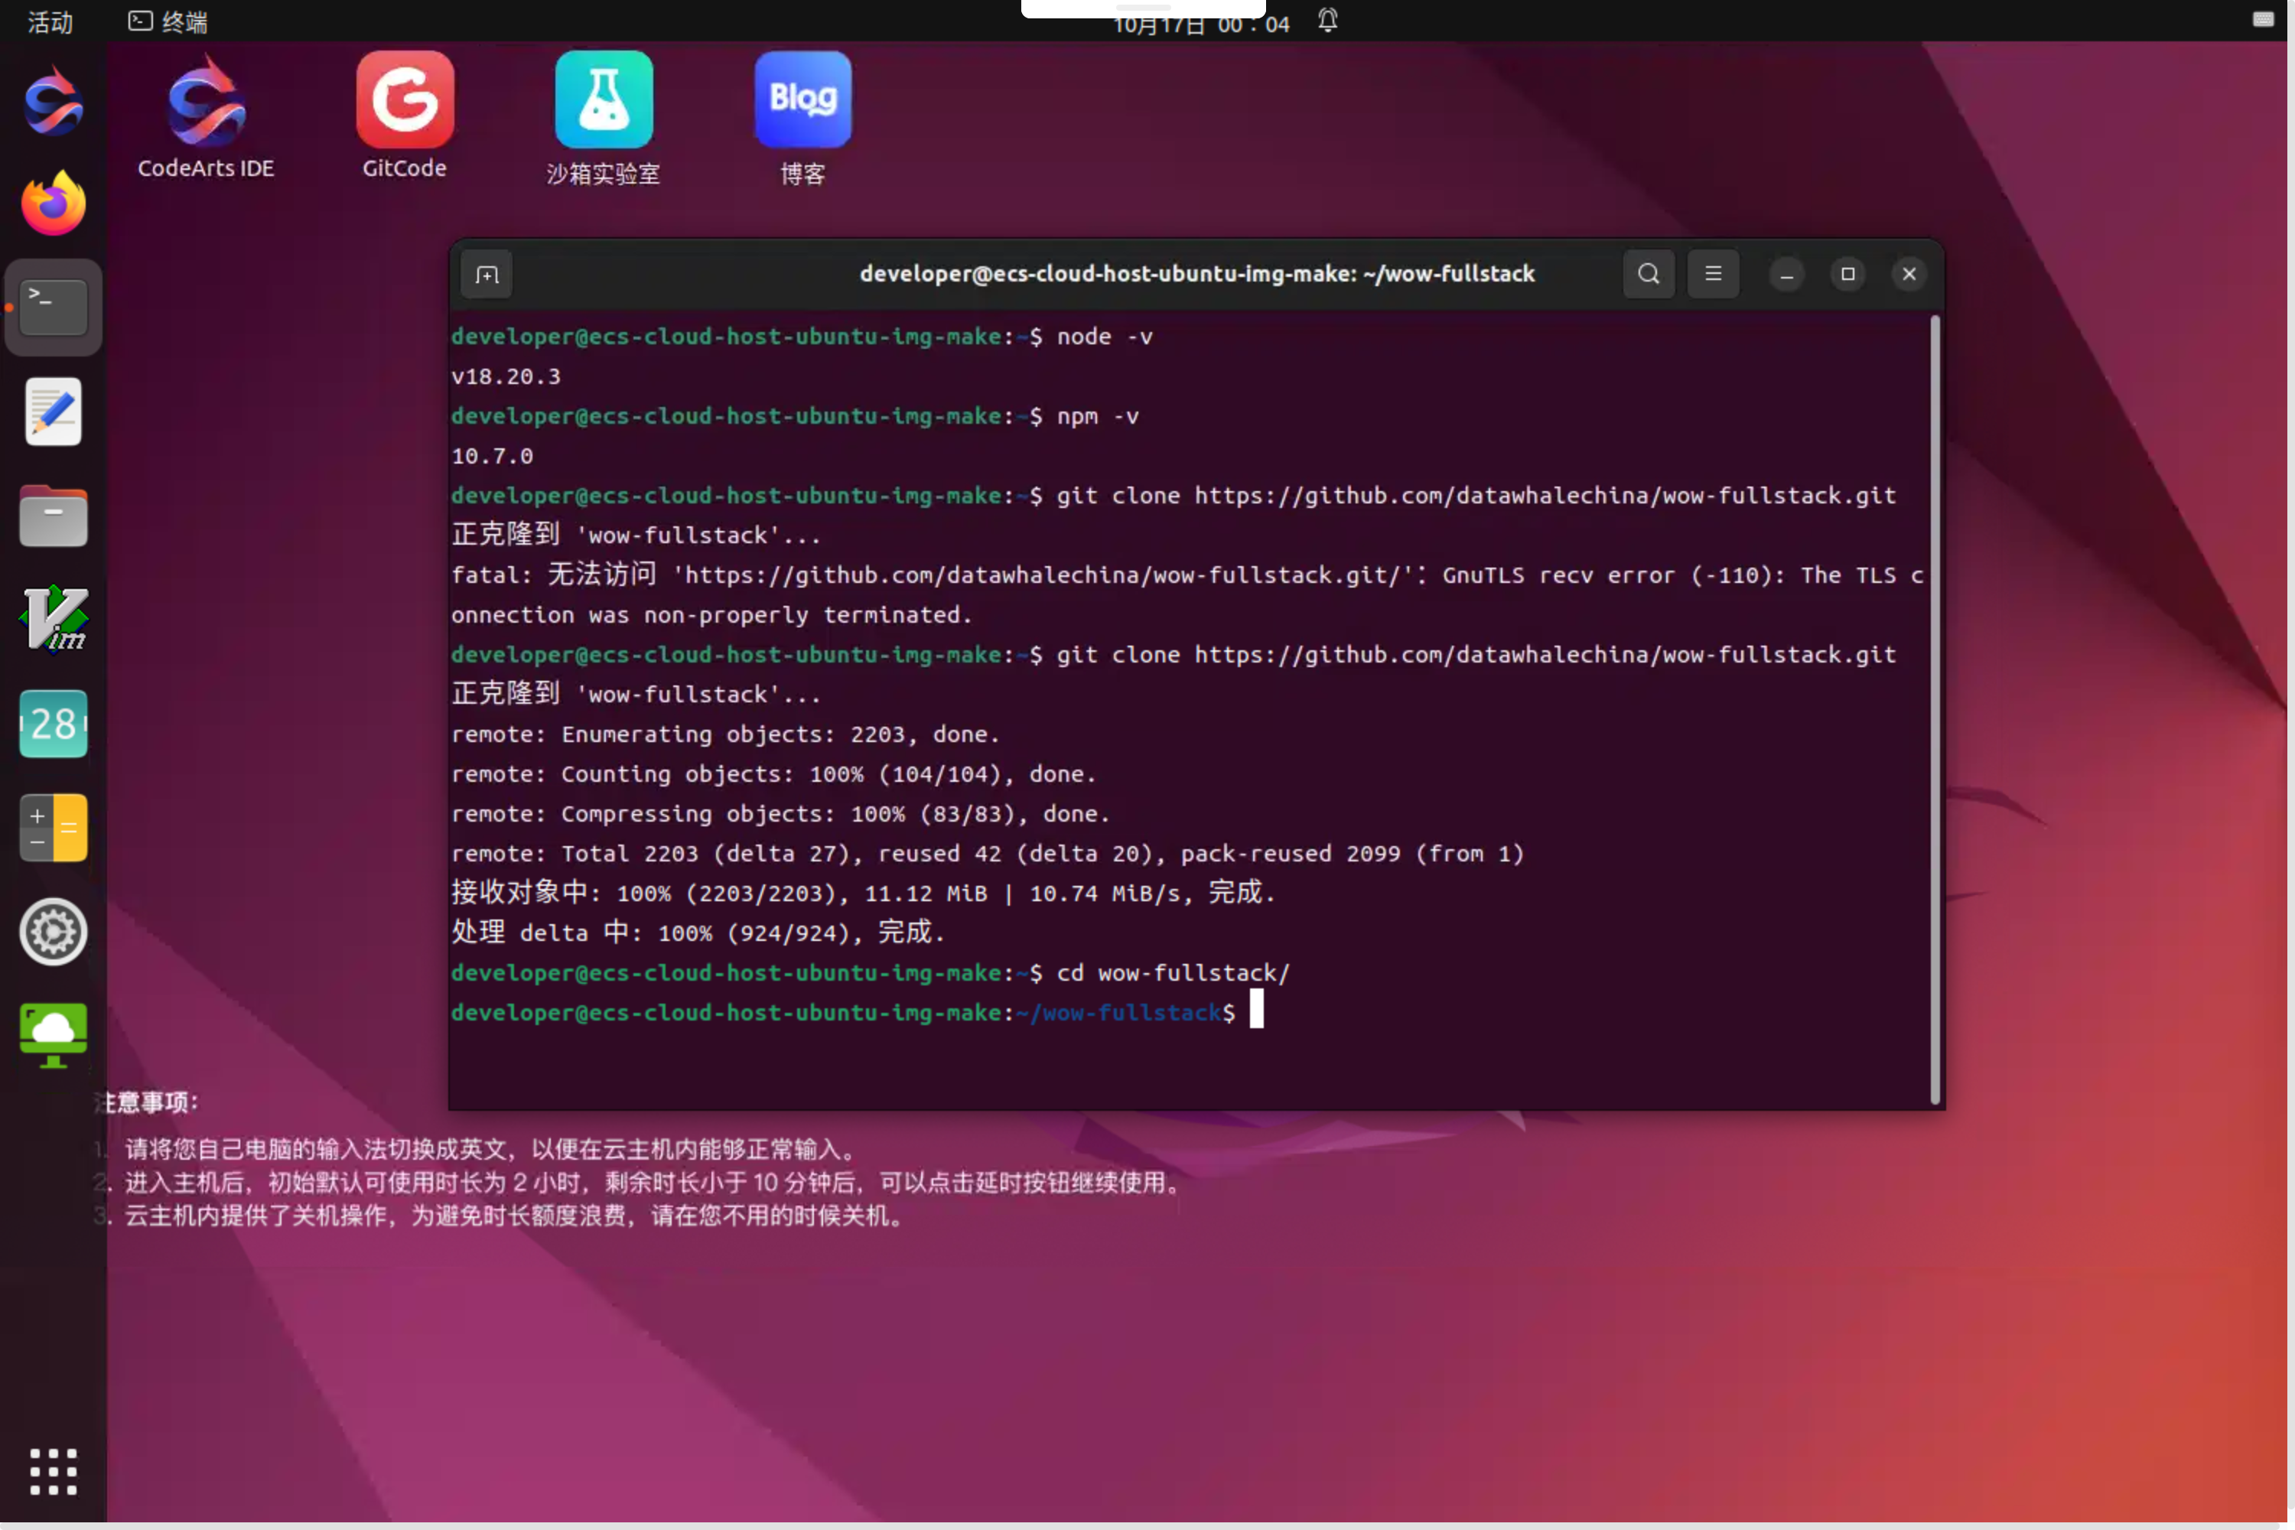
Task: Open new tab in terminal window
Action: pyautogui.click(x=487, y=274)
